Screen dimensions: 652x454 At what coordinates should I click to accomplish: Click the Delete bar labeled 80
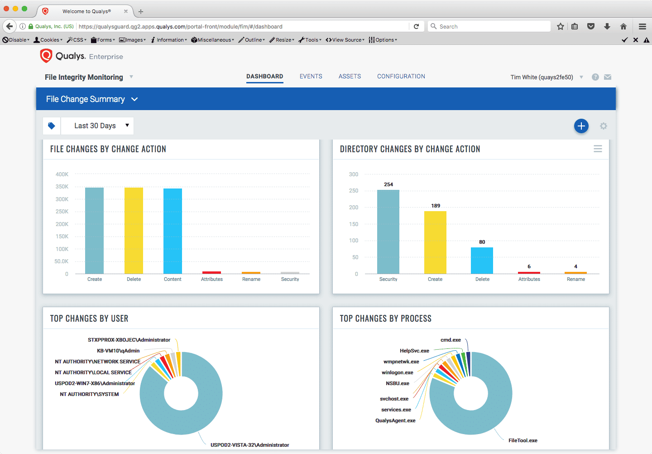(x=482, y=261)
